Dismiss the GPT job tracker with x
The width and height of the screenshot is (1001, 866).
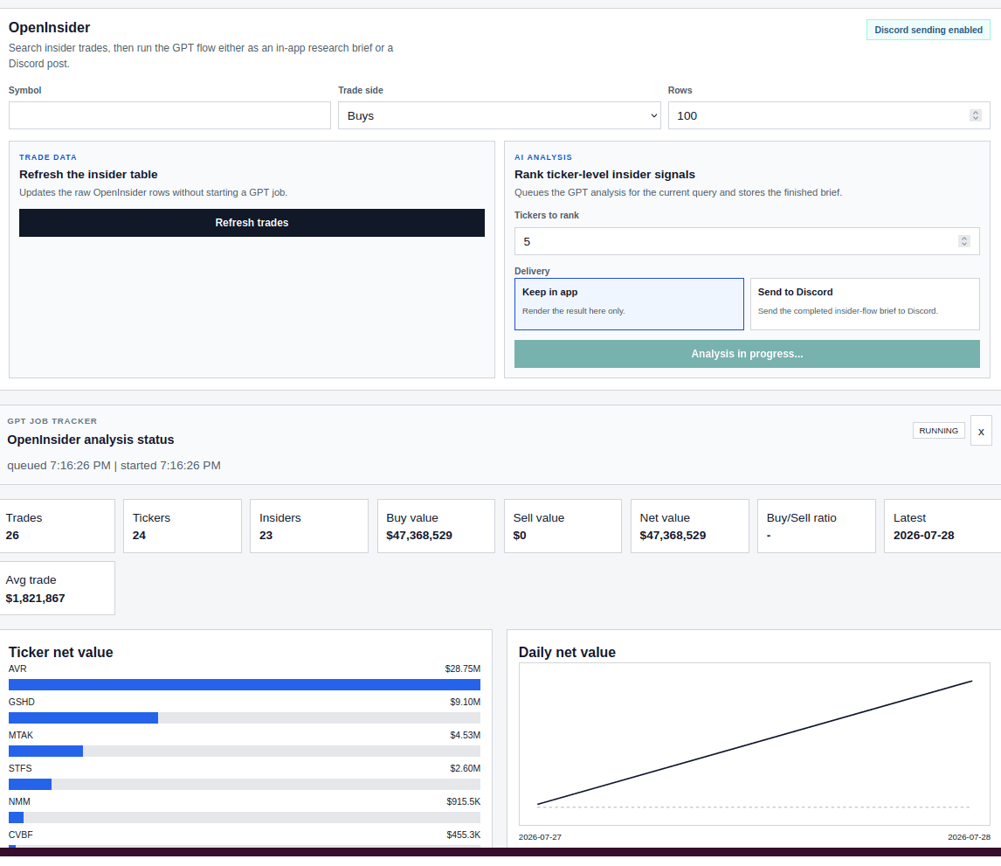coord(981,431)
